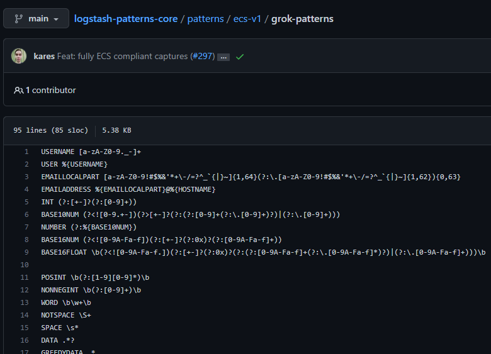Open the kares user profile link
This screenshot has width=491, height=354.
point(43,57)
